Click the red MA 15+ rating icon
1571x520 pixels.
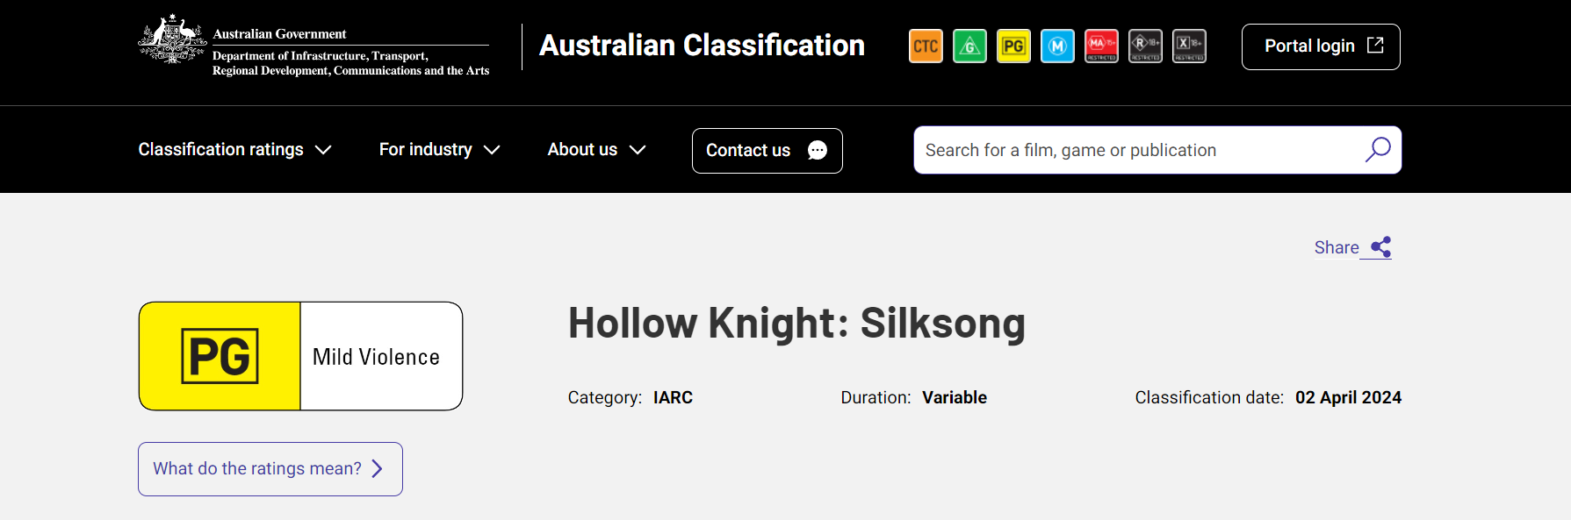[x=1101, y=46]
